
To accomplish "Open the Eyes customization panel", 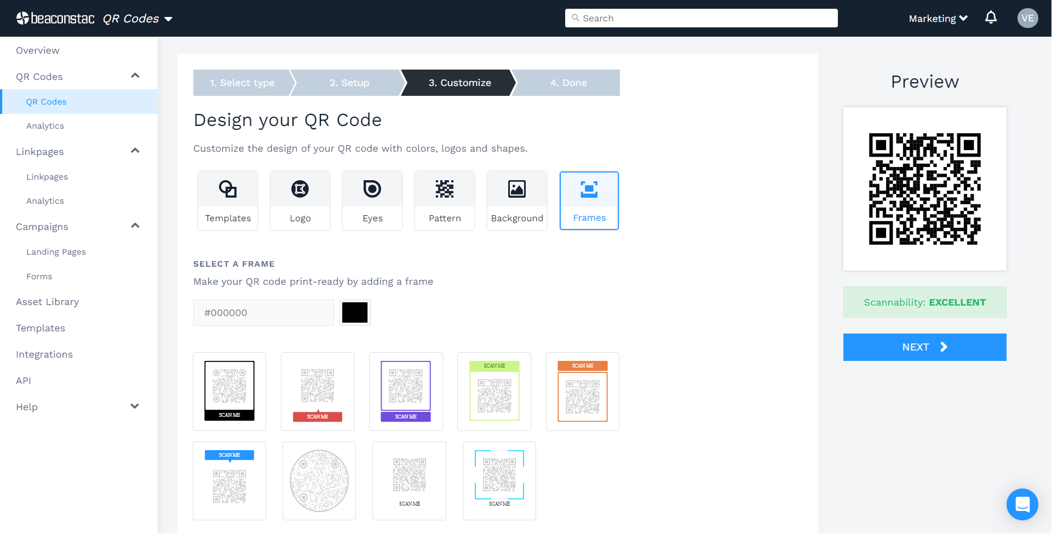I will pyautogui.click(x=372, y=200).
